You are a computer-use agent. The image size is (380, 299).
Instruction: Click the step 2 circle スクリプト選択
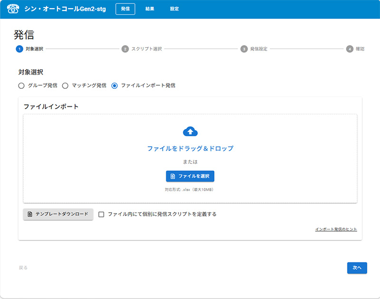(125, 49)
